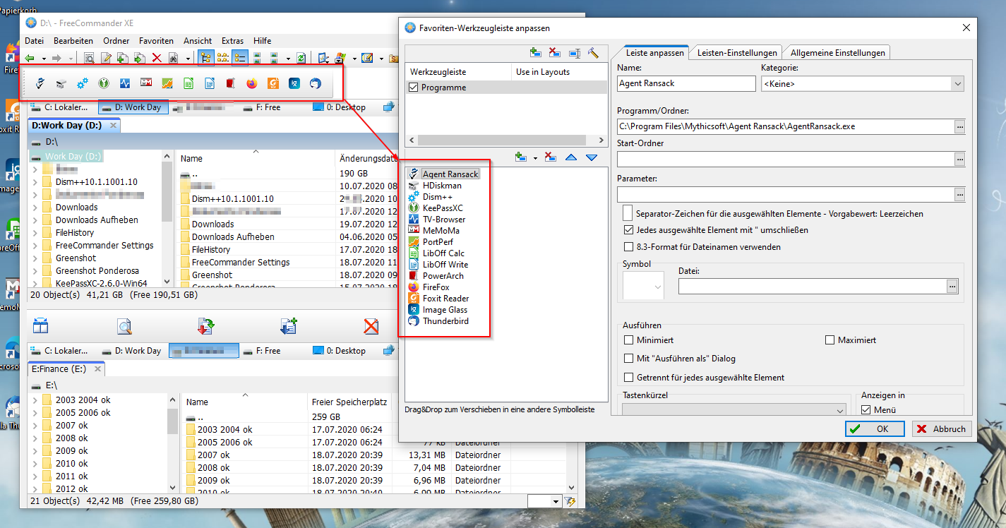This screenshot has width=1006, height=528.
Task: Enable 8.3-Format für Dateinamen verwenden
Action: tap(628, 247)
